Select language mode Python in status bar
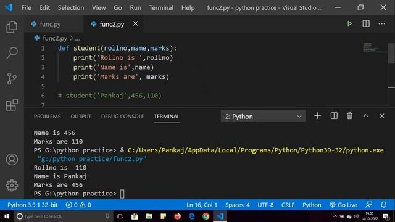The height and width of the screenshot is (222, 395). click(x=312, y=205)
